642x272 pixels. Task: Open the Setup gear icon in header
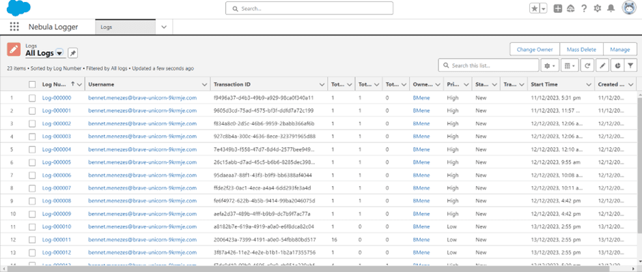tap(598, 9)
